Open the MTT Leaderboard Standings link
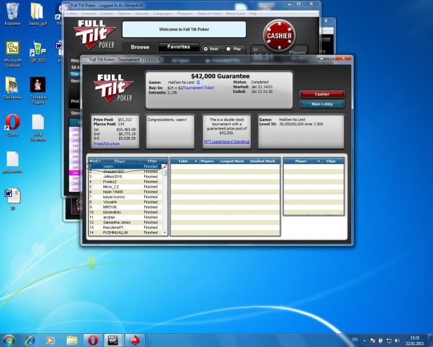433x347 pixels. 226,142
